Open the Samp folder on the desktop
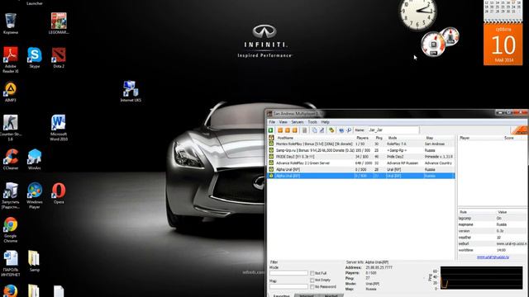This screenshot has height=297, width=529. click(x=34, y=261)
